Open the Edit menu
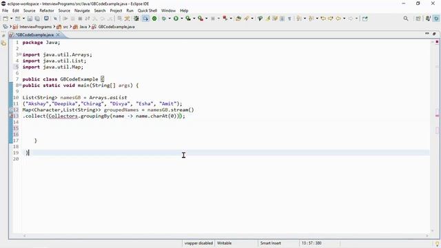 click(16, 10)
